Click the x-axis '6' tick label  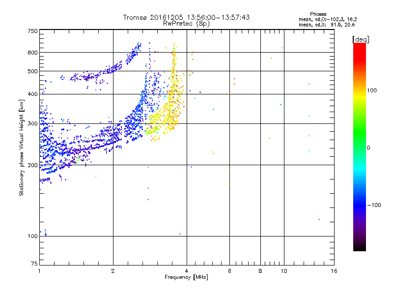(229, 271)
